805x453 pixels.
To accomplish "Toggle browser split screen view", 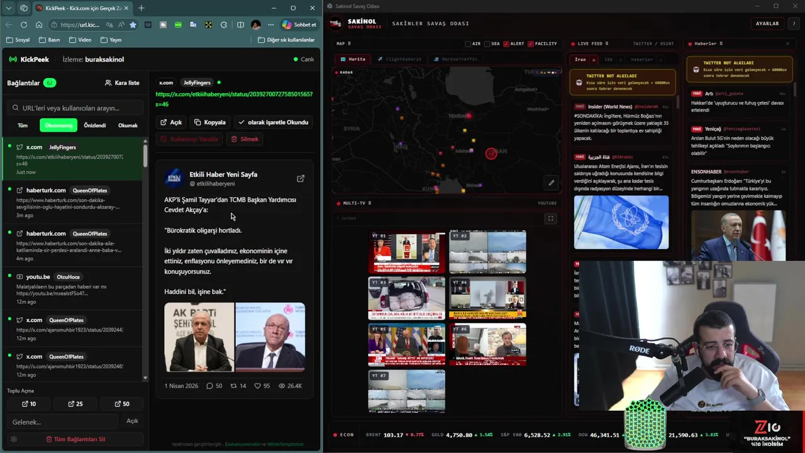I will point(240,25).
